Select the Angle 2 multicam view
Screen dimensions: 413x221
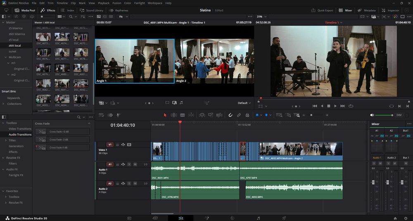pyautogui.click(x=214, y=61)
